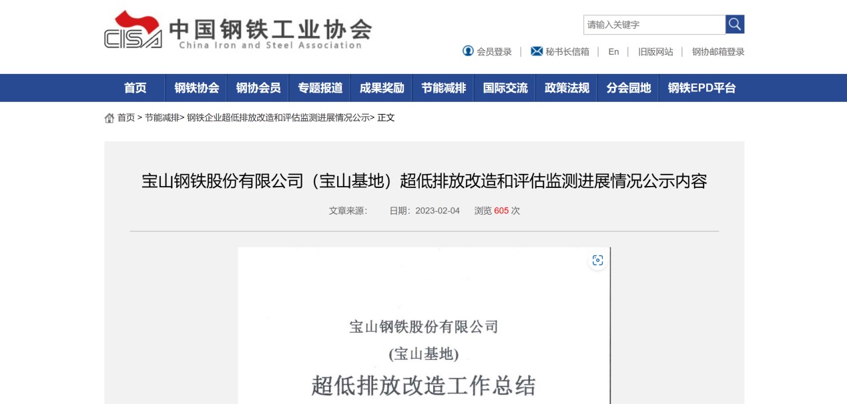847x404 pixels.
Task: Click the China Iron and Steel Association text
Action: point(270,45)
